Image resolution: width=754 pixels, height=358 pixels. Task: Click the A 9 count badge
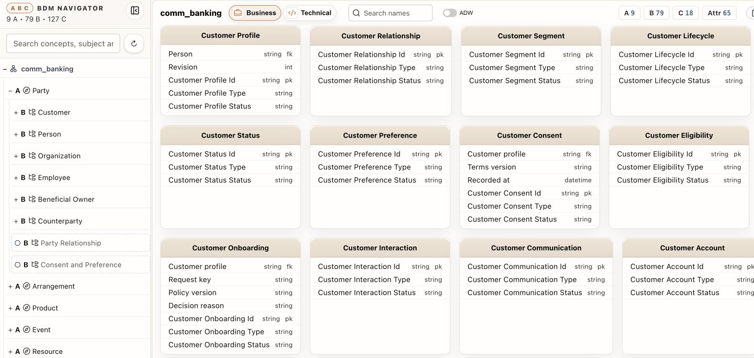coord(630,13)
